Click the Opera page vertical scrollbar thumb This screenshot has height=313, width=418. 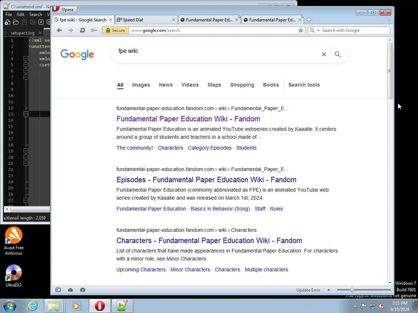pyautogui.click(x=390, y=71)
